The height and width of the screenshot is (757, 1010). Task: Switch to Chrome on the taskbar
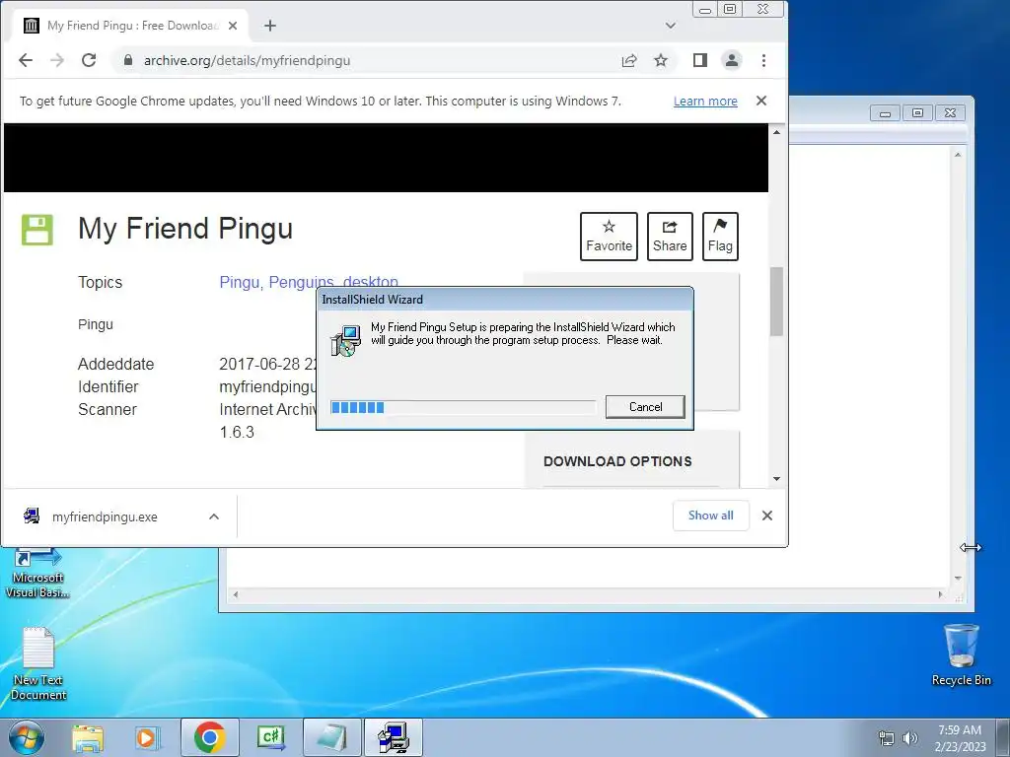click(209, 737)
